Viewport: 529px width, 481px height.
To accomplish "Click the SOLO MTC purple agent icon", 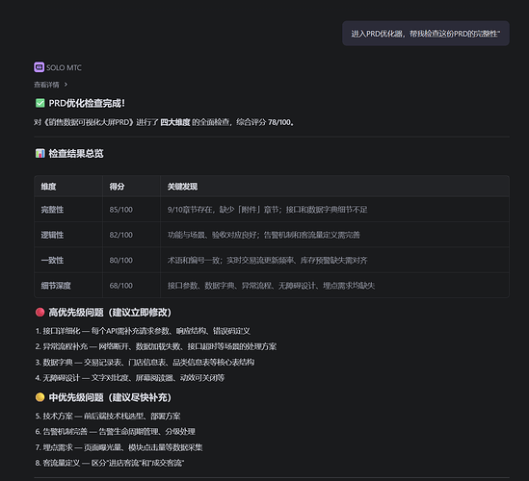I will [x=39, y=67].
